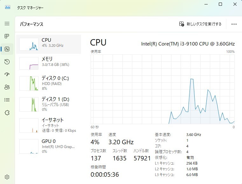The height and width of the screenshot is (184, 242).
Task: Open Details list sidebar icon
Action: click(7, 100)
